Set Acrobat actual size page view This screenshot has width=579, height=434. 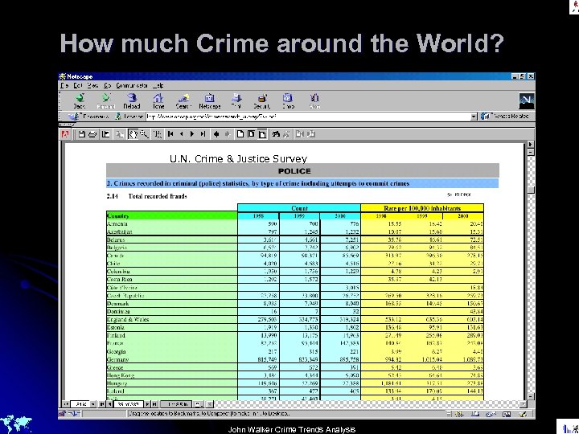point(240,134)
